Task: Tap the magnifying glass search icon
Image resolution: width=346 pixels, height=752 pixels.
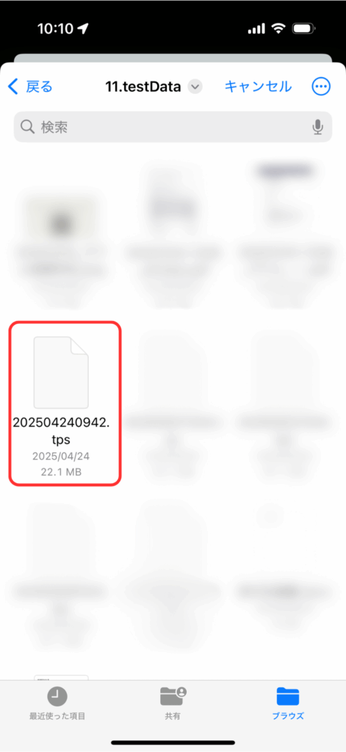Action: (x=28, y=126)
